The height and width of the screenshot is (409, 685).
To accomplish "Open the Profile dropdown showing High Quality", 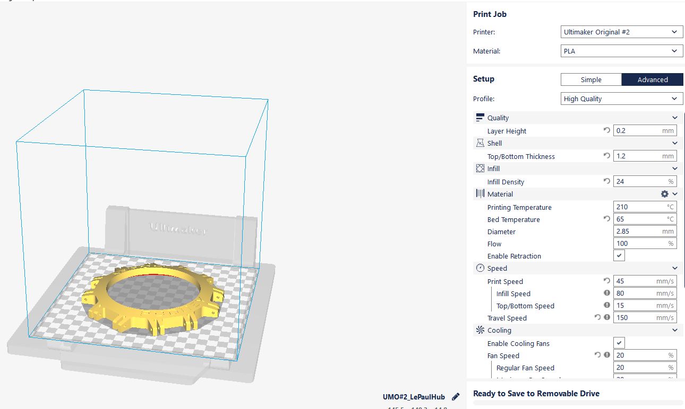I will tap(621, 99).
